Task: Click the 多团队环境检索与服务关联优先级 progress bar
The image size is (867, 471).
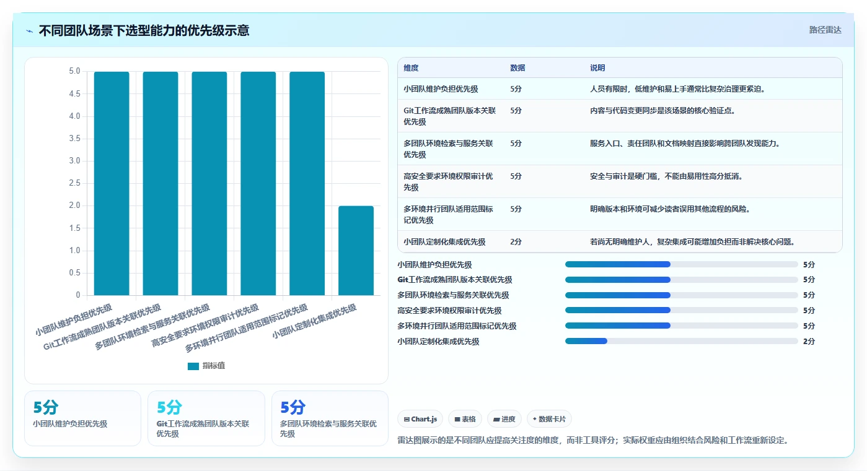Action: [x=682, y=295]
